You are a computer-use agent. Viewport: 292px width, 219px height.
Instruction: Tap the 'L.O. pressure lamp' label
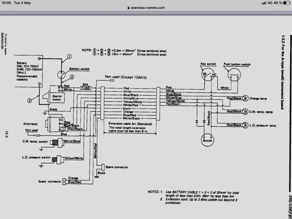[x=263, y=126]
